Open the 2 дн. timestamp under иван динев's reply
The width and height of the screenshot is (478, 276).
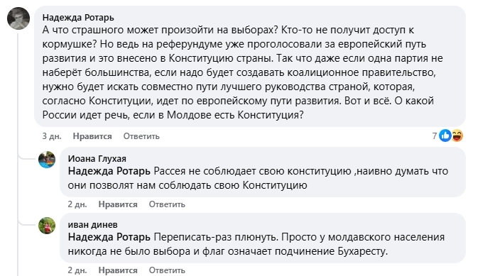coord(77,270)
